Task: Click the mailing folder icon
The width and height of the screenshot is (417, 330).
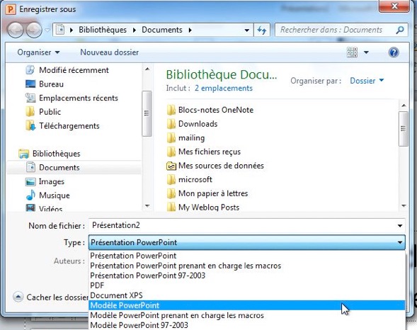Action: click(171, 138)
